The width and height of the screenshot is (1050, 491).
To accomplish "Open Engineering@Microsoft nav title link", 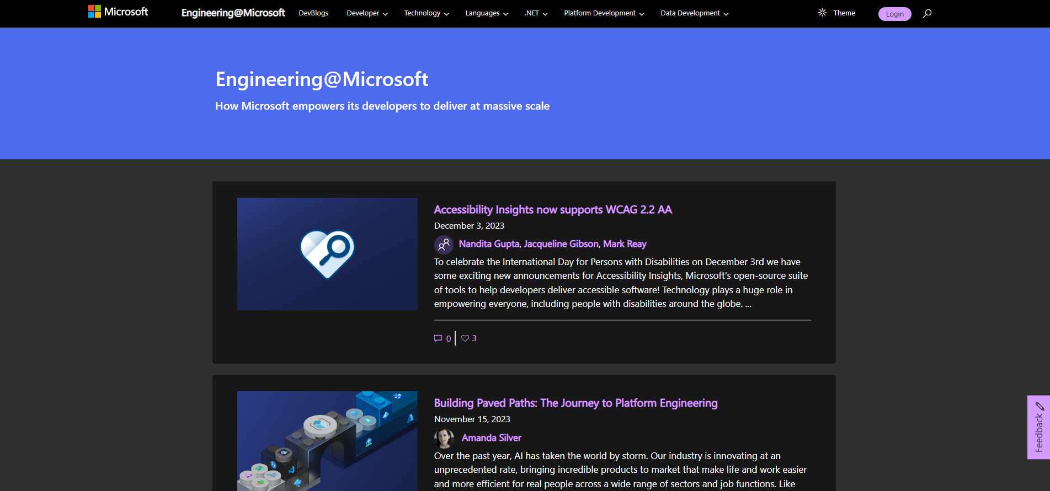I will 233,13.
